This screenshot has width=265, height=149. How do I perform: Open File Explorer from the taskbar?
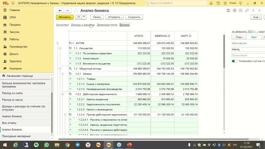pos(57,145)
